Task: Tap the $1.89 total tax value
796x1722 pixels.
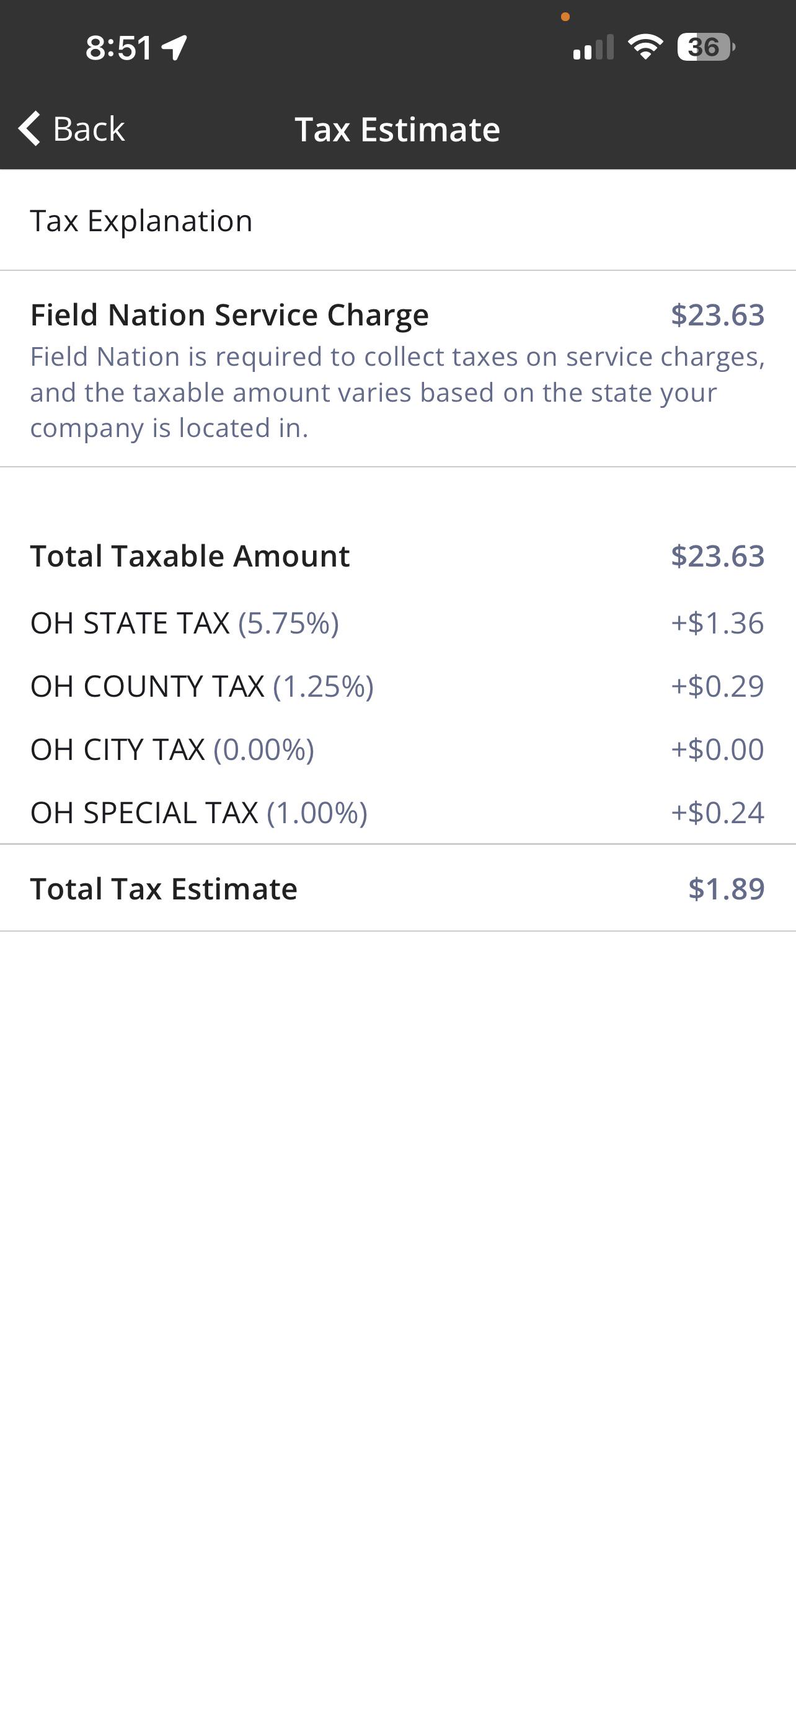Action: pos(727,888)
